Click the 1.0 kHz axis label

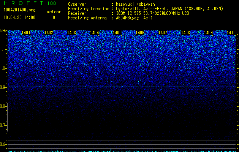point(3,68)
